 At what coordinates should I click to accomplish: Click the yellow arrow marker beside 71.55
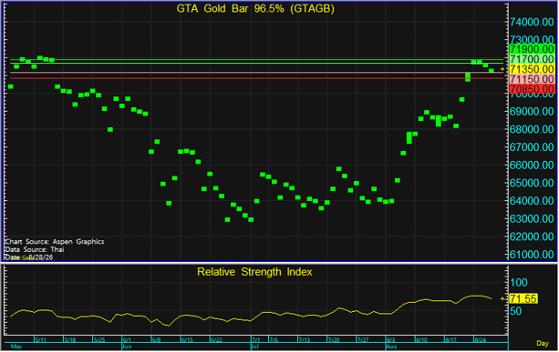point(502,298)
